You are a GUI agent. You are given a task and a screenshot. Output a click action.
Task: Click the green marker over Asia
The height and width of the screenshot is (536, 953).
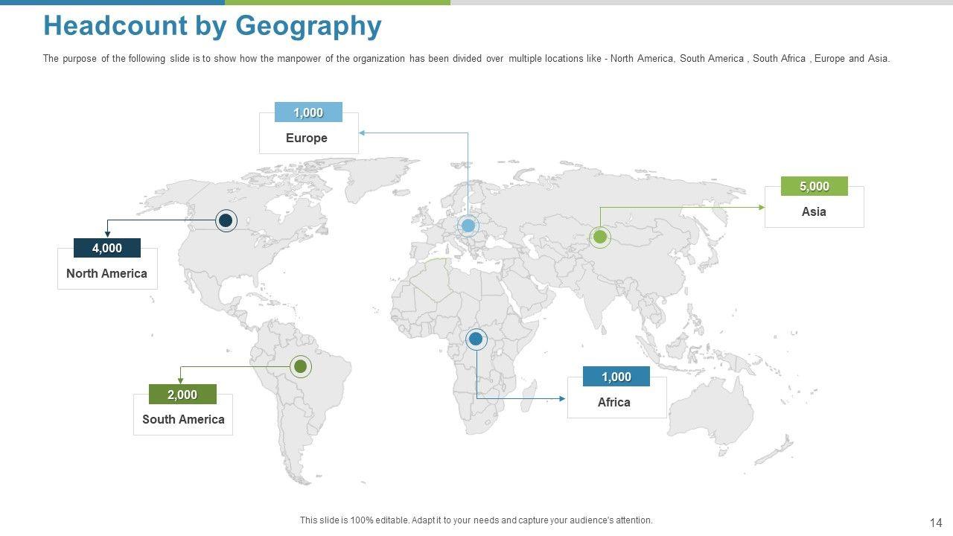[x=600, y=237]
